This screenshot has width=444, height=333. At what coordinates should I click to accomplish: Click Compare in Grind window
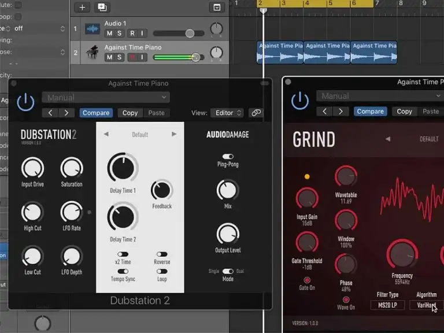[x=370, y=111]
